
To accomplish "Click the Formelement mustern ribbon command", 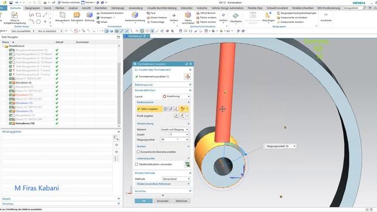I will tap(110, 13).
